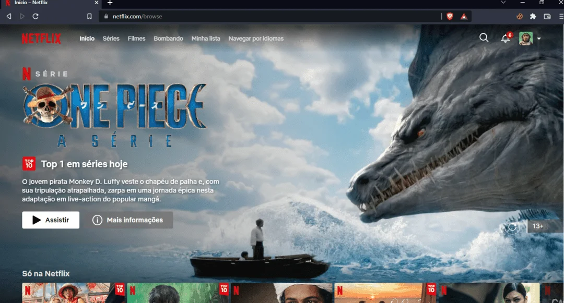564x303 pixels.
Task: Close the Início – Netflix tab
Action: pos(97,3)
